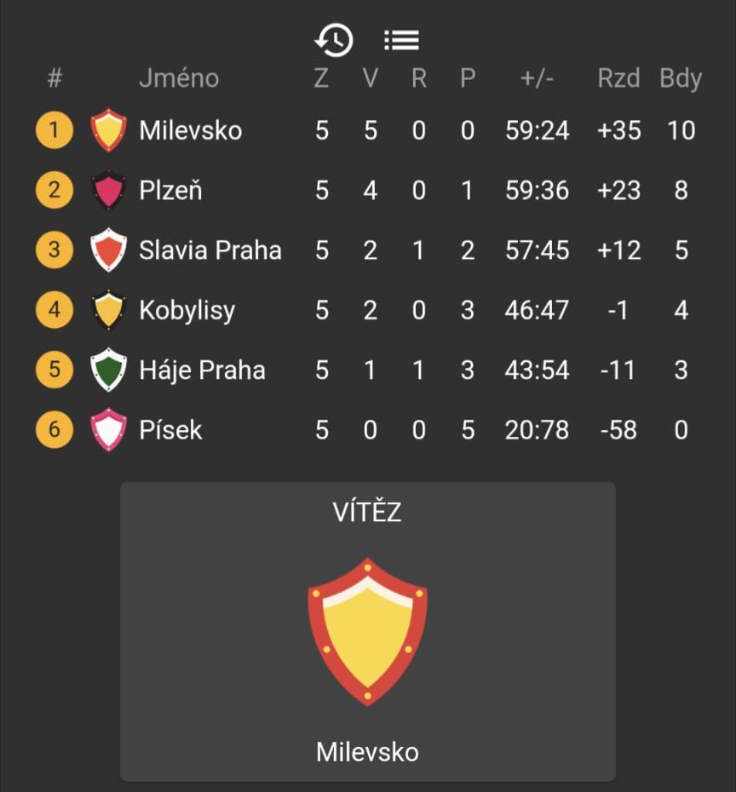Tap Háje Praha's green shield icon
The height and width of the screenshot is (792, 736).
pos(108,370)
